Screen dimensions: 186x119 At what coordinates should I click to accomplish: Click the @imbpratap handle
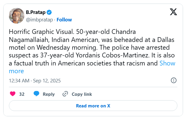[39, 20]
